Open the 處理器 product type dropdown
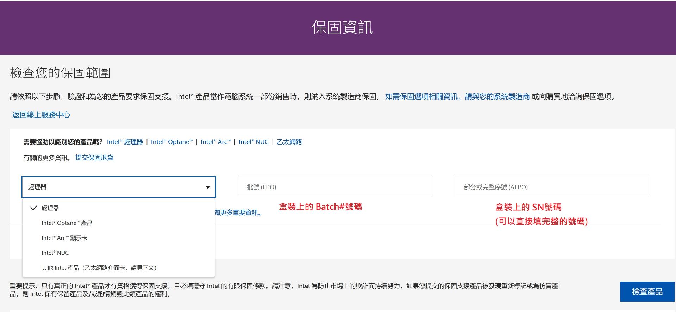This screenshot has width=676, height=312. point(118,187)
